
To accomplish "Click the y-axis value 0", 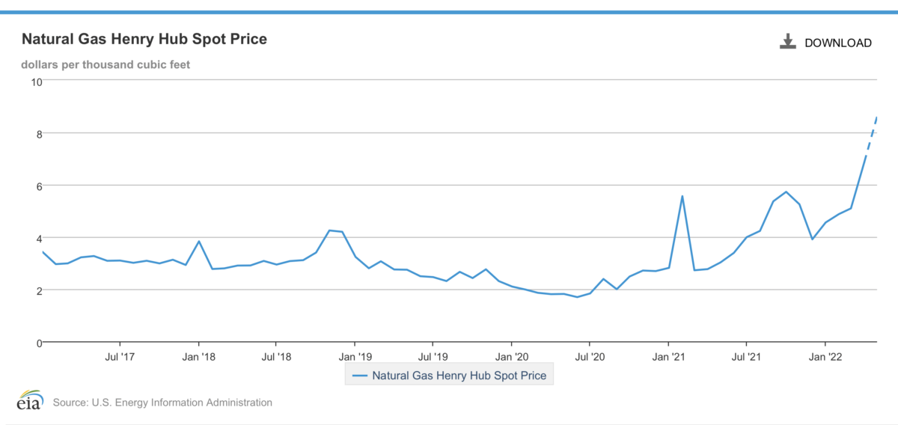I will coord(39,343).
